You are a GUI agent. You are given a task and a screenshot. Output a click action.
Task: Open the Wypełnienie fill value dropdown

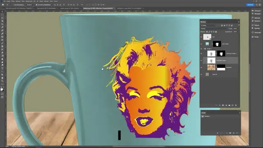click(235, 32)
